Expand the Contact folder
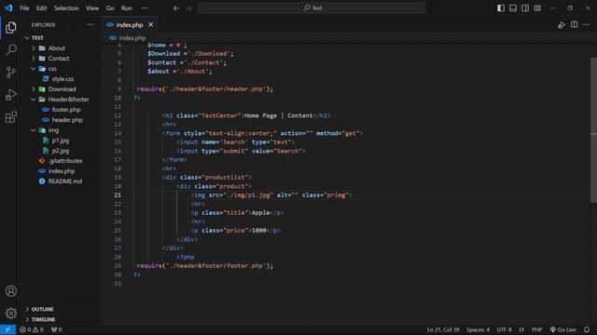This screenshot has width=597, height=335. [x=34, y=59]
